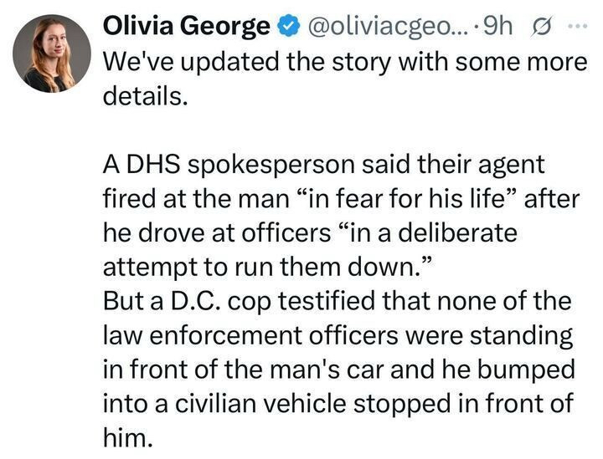Click the Grok slashed-circle icon
The image size is (603, 459).
click(539, 28)
